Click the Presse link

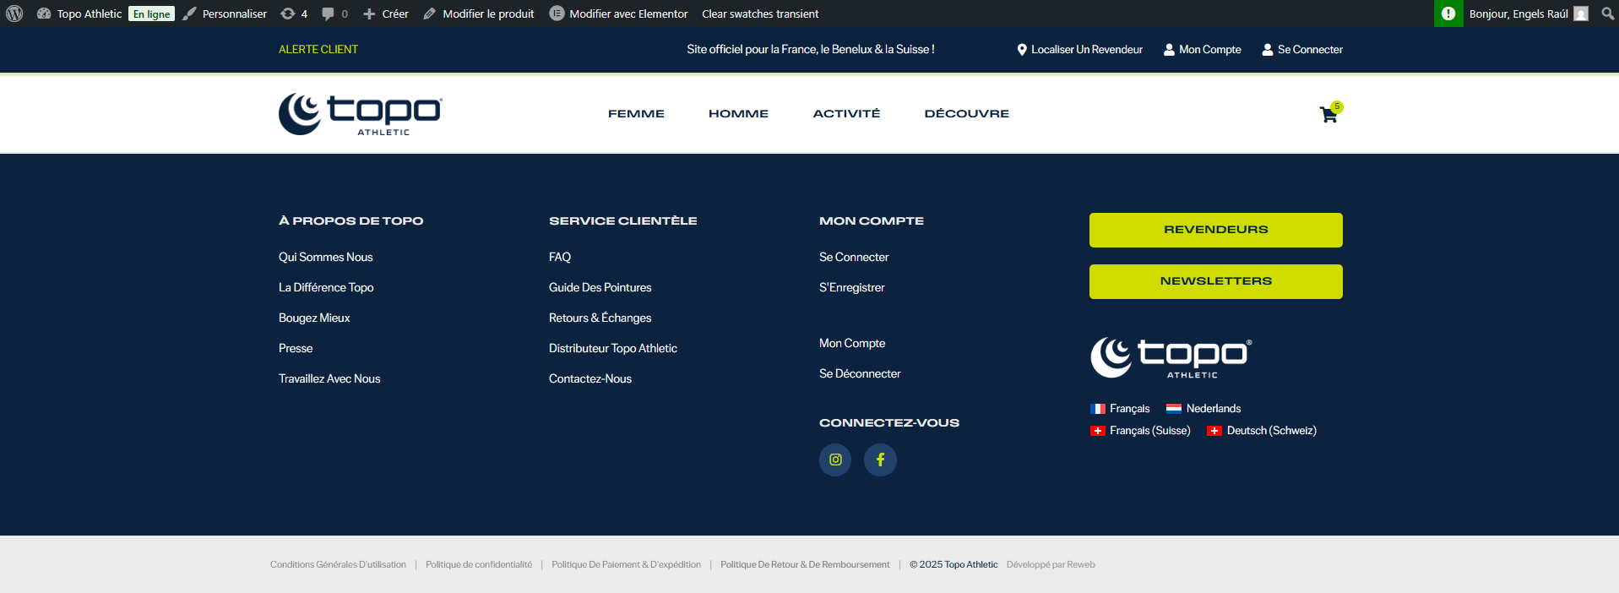(x=296, y=348)
